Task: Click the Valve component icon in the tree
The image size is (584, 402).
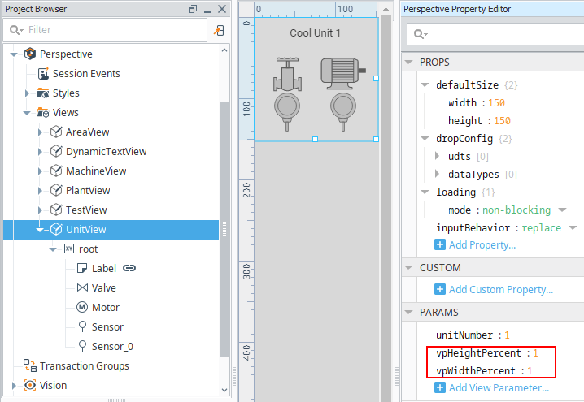Action: (82, 287)
